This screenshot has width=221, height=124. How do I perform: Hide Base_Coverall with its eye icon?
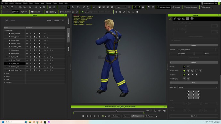click(27, 34)
